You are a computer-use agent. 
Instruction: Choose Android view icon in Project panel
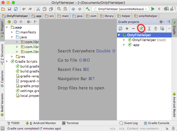(9, 22)
